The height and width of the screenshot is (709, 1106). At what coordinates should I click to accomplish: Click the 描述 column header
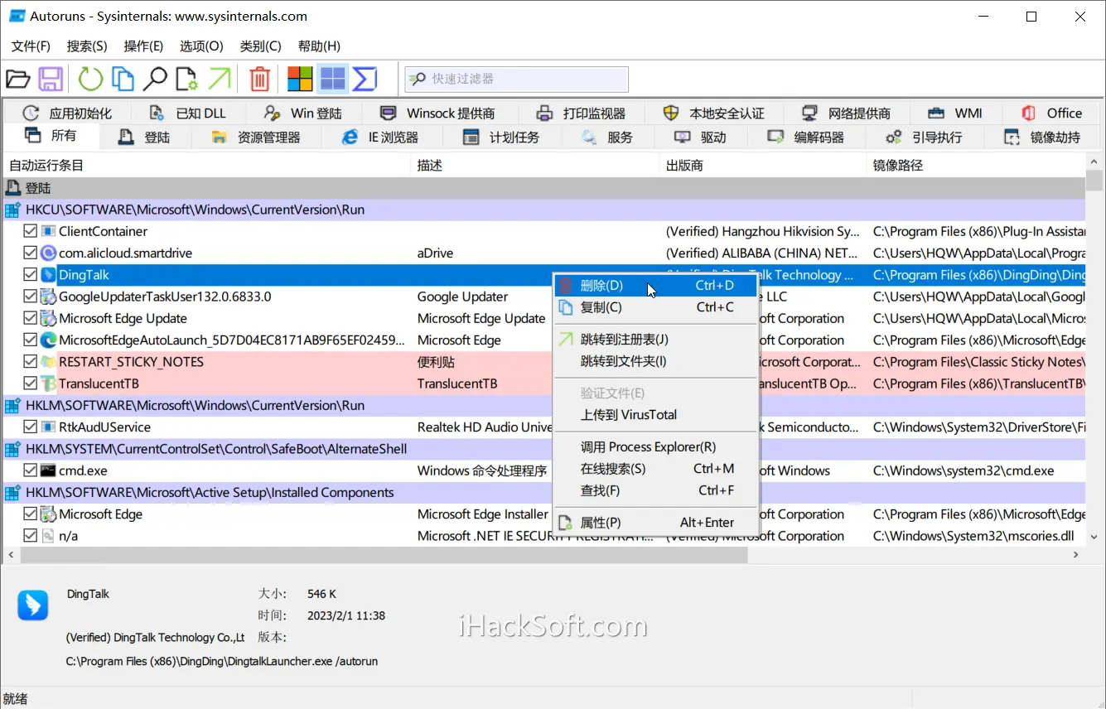[x=535, y=166]
